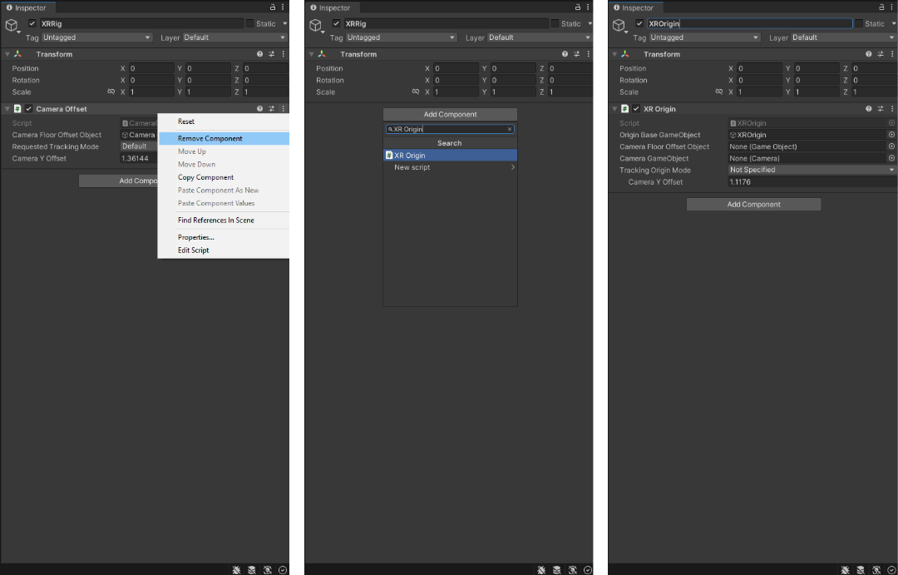Select Remove Component in context menu
The height and width of the screenshot is (575, 898).
coord(224,138)
